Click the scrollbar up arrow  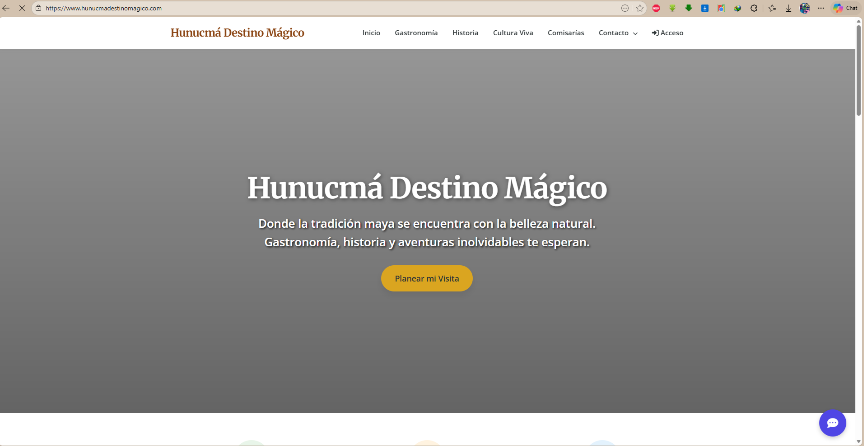point(858,21)
